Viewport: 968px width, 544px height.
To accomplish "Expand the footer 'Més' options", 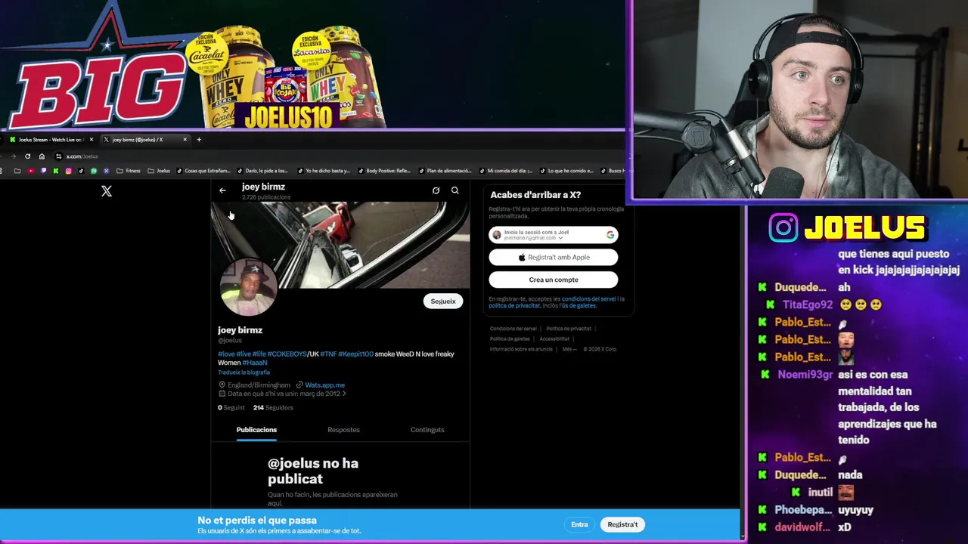I will tap(569, 349).
